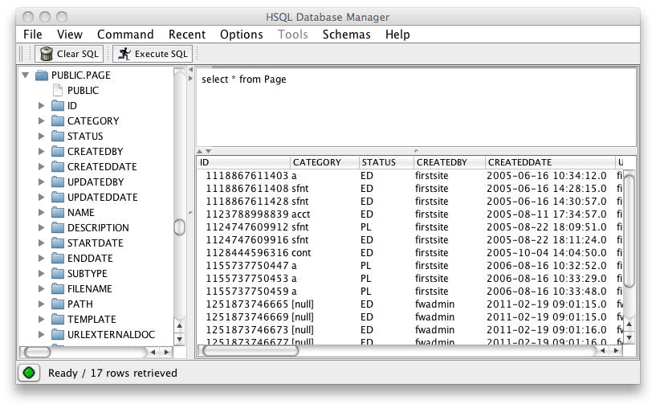Select the PUBLIC document icon in tree

coord(58,91)
